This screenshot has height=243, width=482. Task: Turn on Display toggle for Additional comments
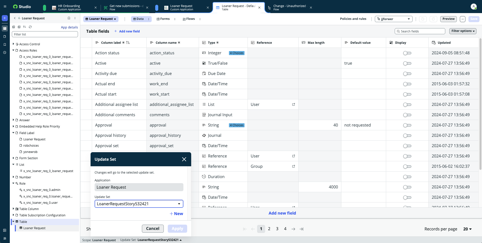pyautogui.click(x=407, y=115)
